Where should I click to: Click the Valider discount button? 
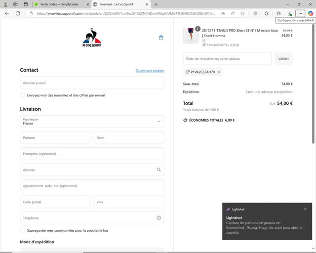point(283,59)
